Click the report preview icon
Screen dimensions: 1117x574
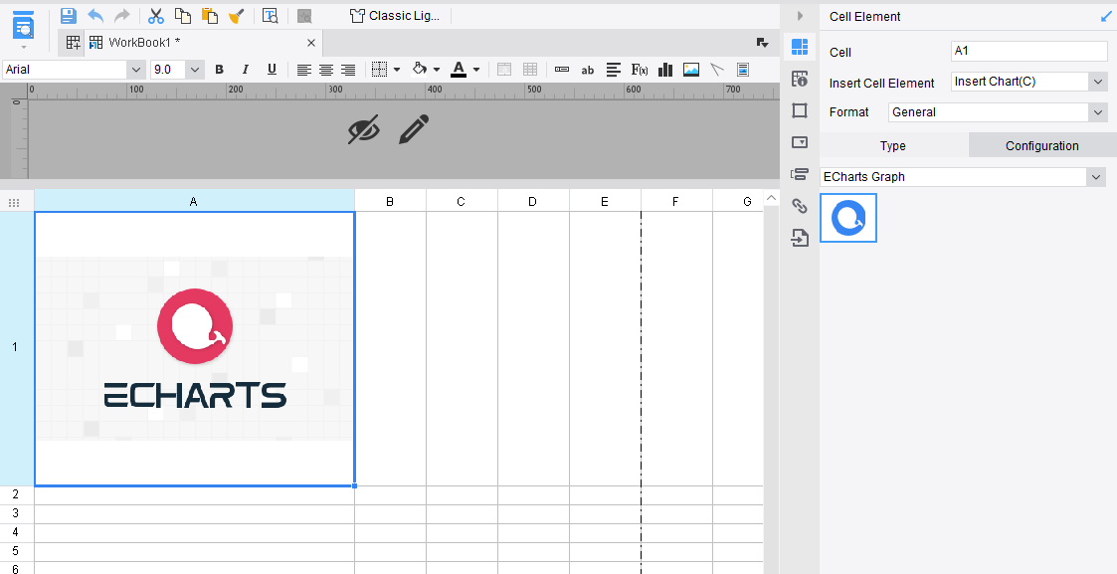24,25
